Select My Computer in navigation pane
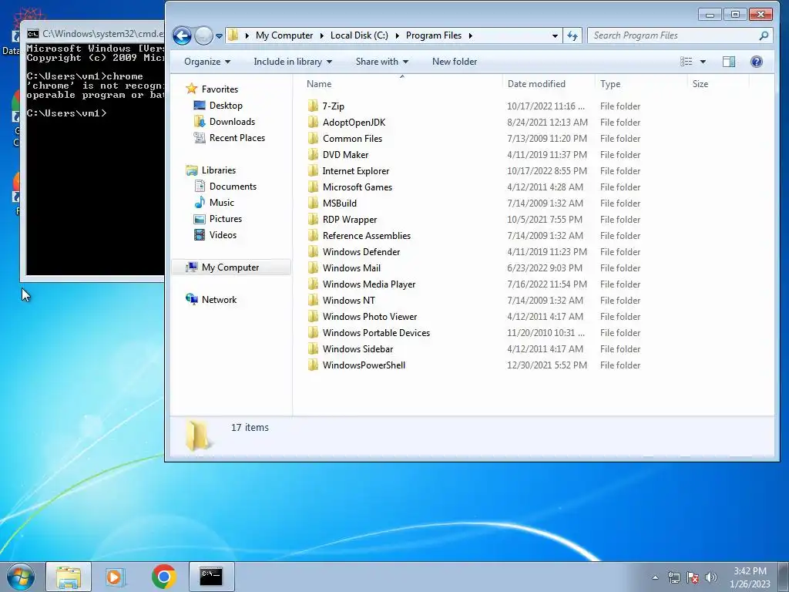 (x=230, y=267)
